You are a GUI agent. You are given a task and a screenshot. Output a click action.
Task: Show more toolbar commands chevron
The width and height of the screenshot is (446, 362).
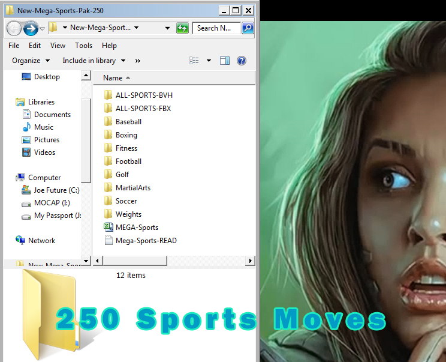tap(138, 61)
